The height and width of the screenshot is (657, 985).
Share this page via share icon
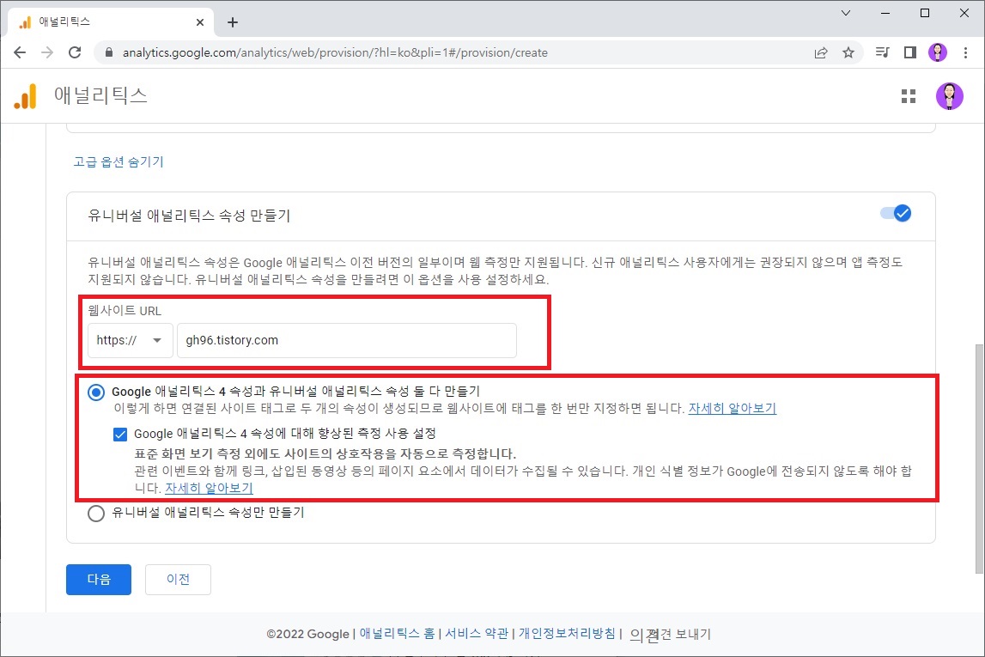pyautogui.click(x=821, y=52)
